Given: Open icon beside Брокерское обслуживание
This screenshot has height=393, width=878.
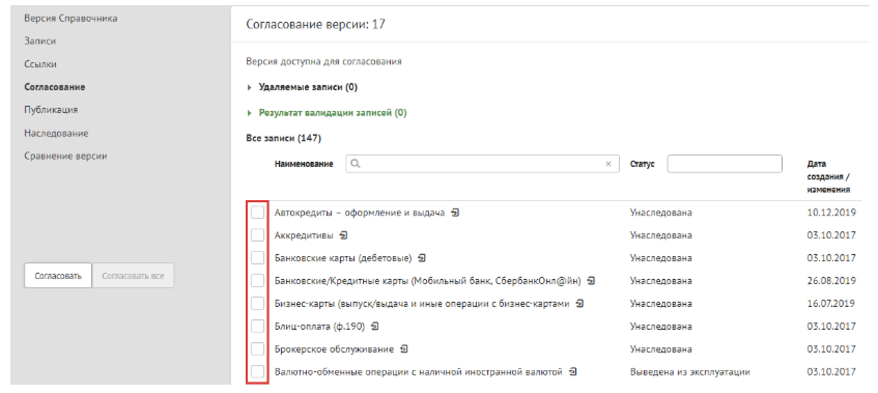Looking at the screenshot, I should [404, 349].
